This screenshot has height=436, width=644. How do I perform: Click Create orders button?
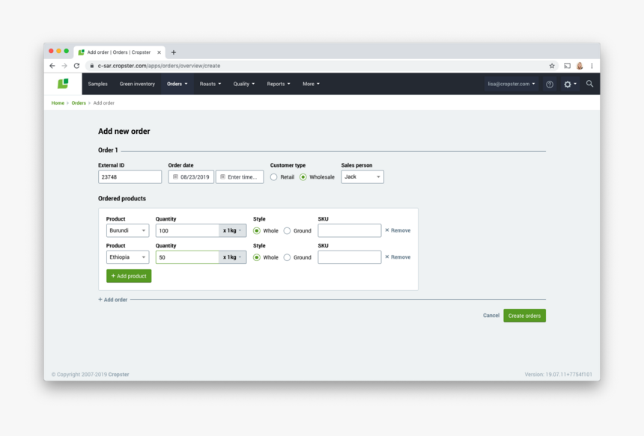point(524,316)
